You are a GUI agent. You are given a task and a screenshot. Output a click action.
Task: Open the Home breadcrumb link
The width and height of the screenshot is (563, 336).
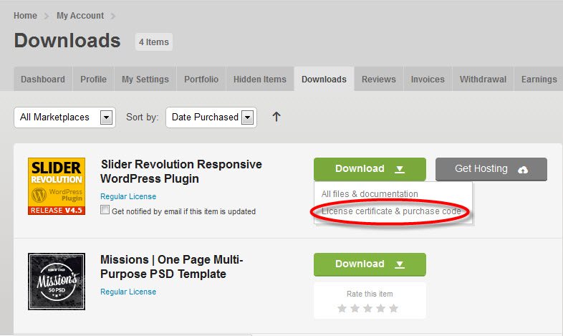[25, 16]
